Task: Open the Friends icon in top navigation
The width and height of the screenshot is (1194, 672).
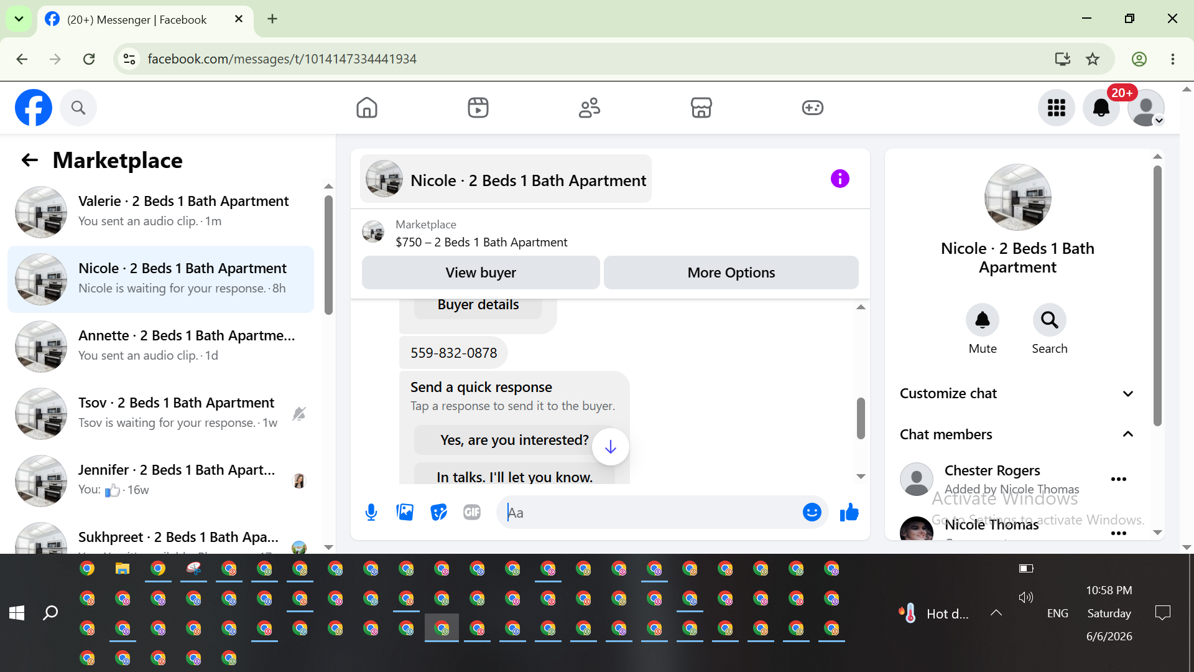Action: [x=590, y=108]
